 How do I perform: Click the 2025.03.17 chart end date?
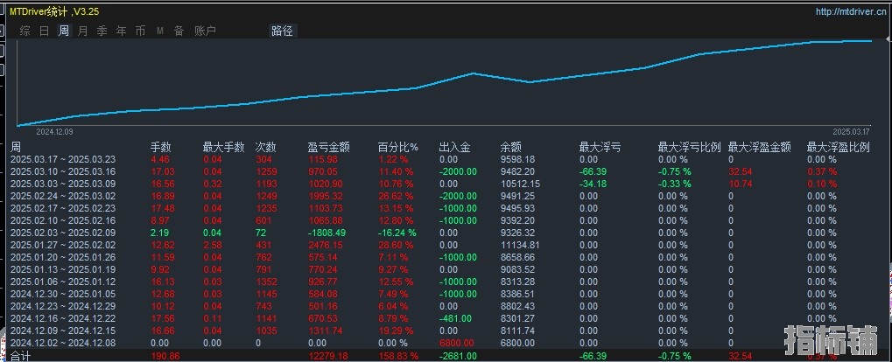(852, 131)
